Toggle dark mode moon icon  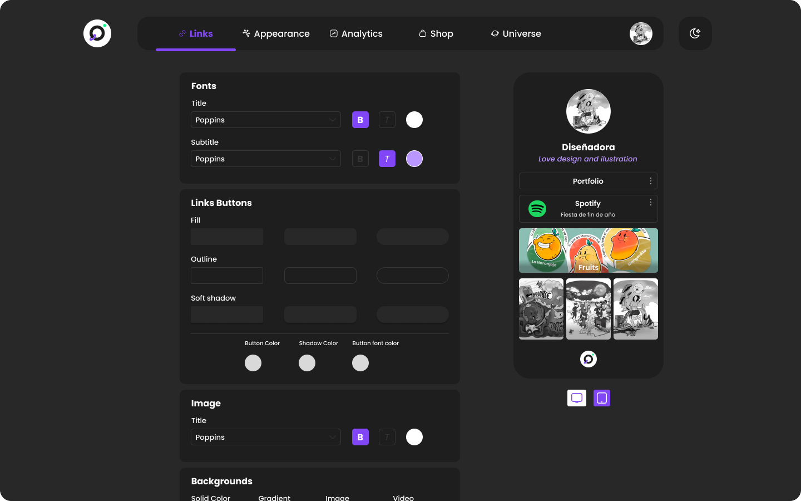click(x=695, y=33)
